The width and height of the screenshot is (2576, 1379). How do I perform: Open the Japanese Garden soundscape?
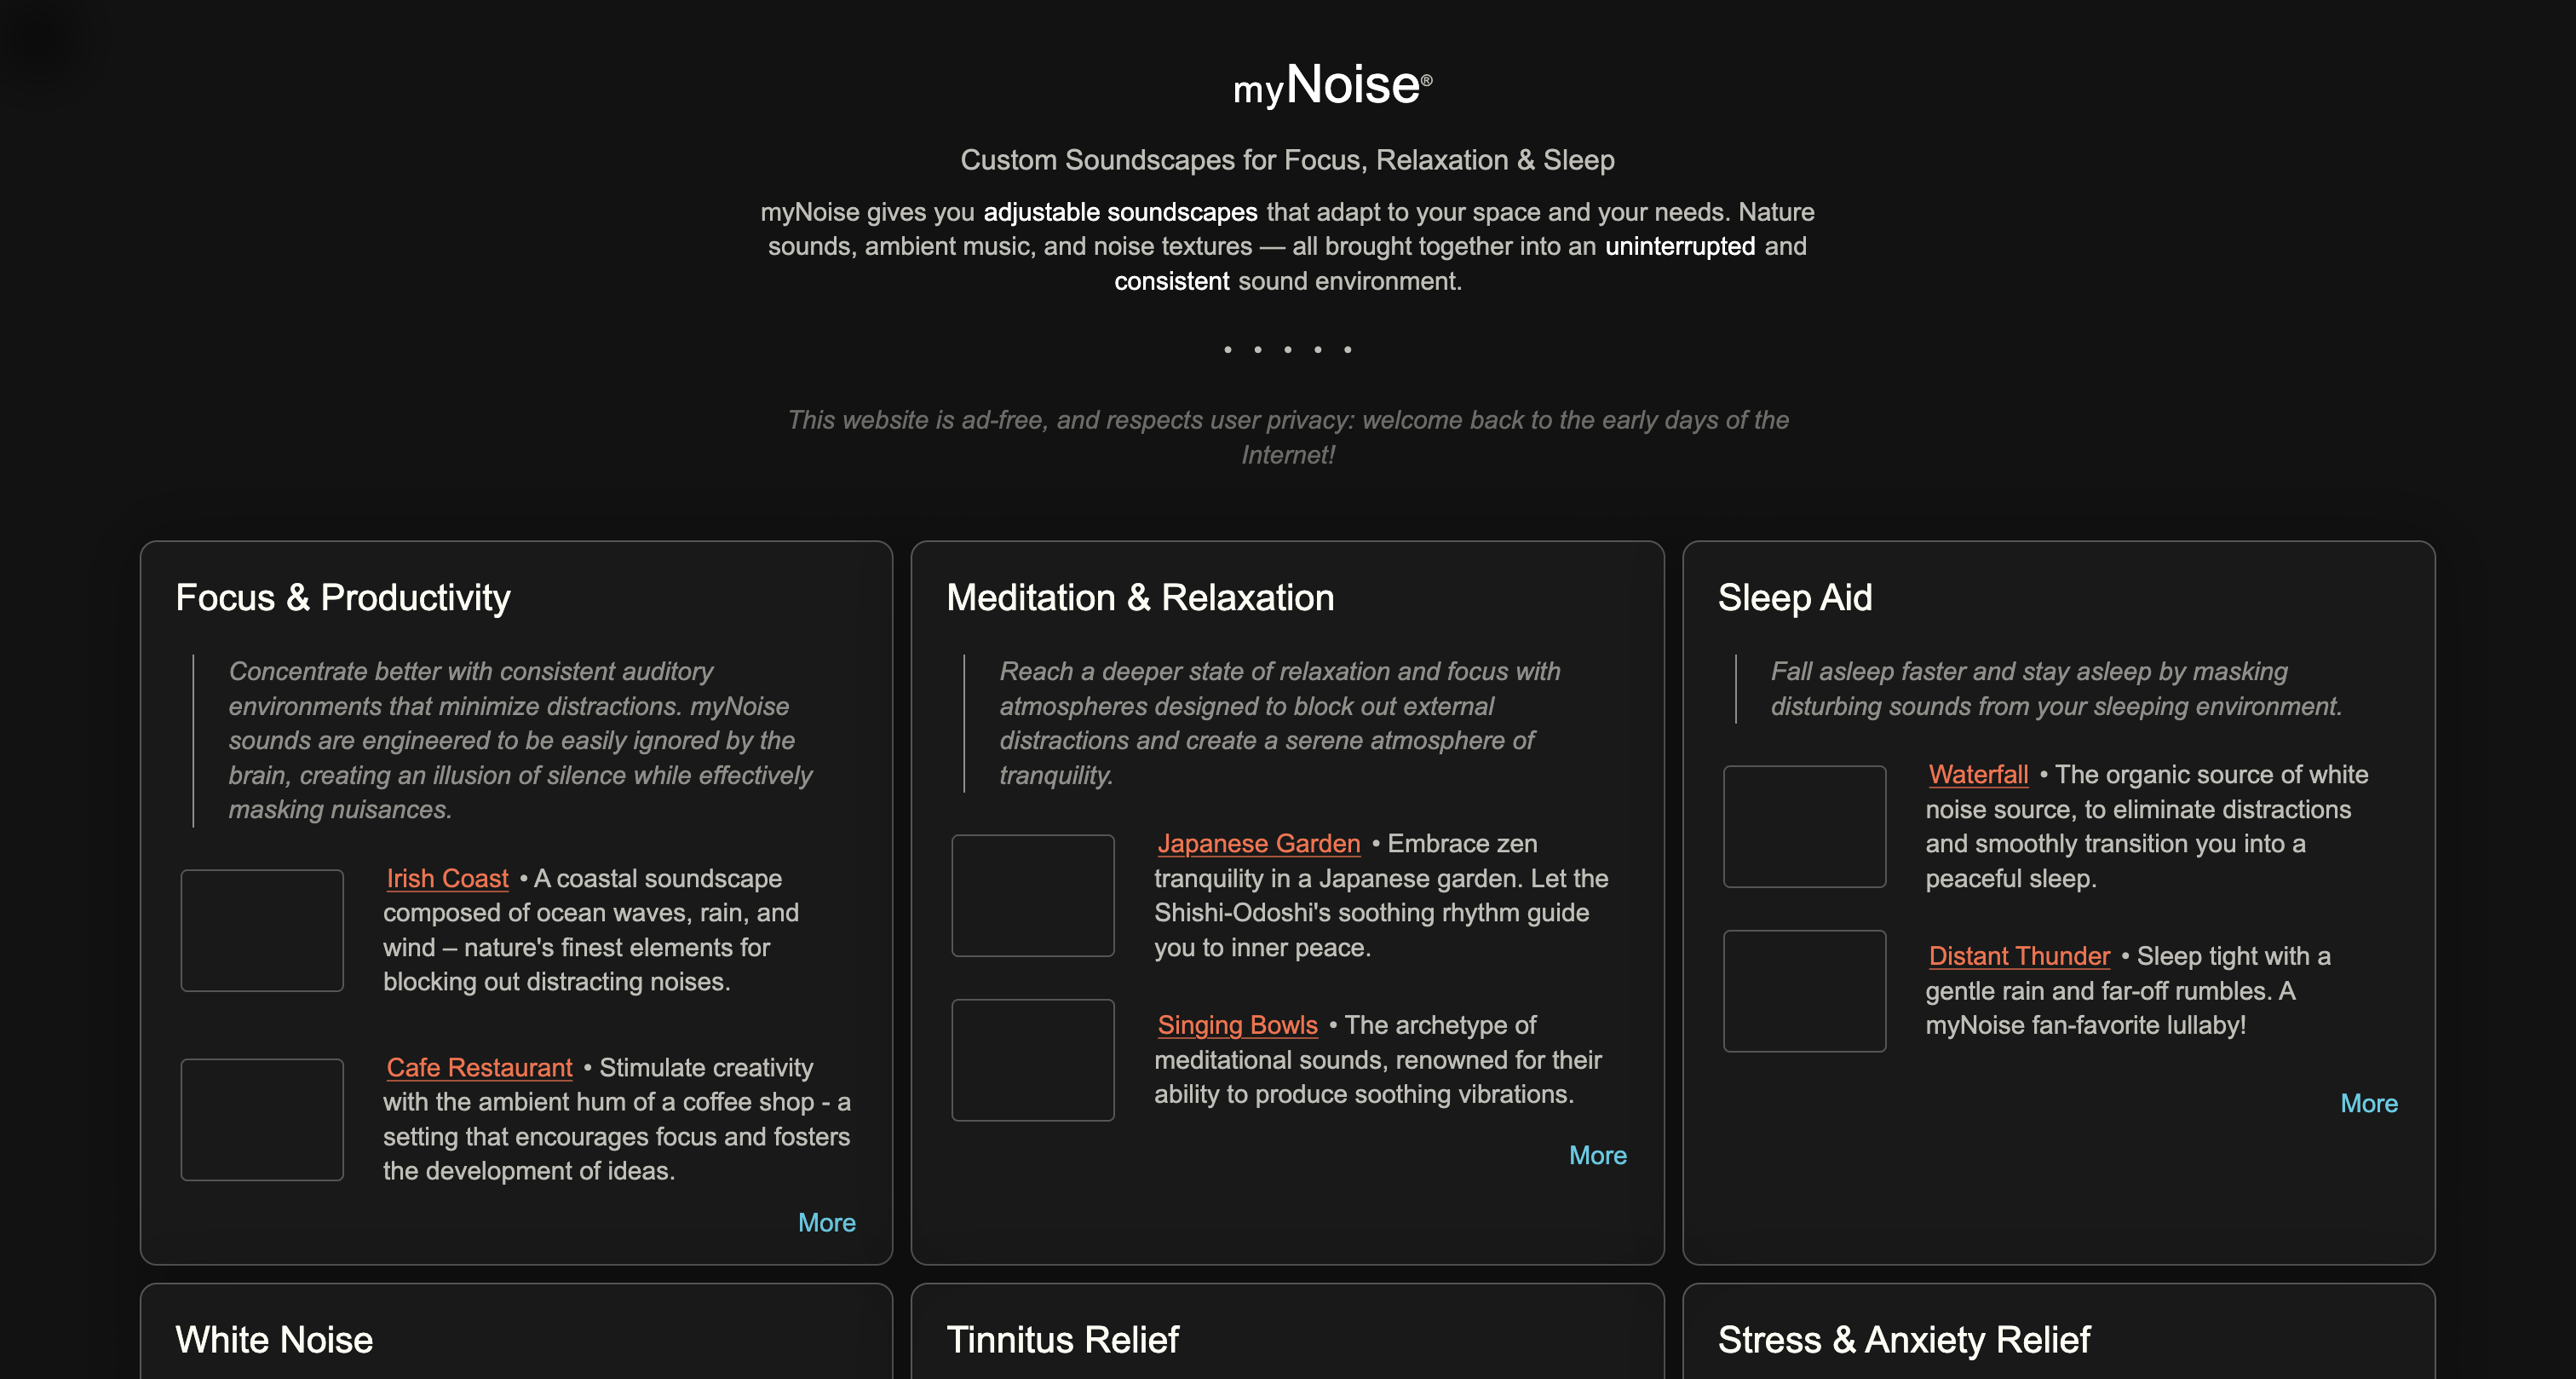click(x=1259, y=844)
